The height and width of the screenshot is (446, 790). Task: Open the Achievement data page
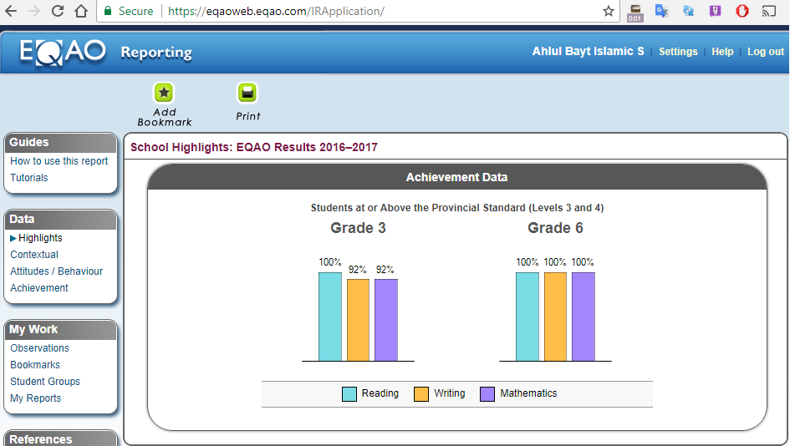[x=39, y=288]
